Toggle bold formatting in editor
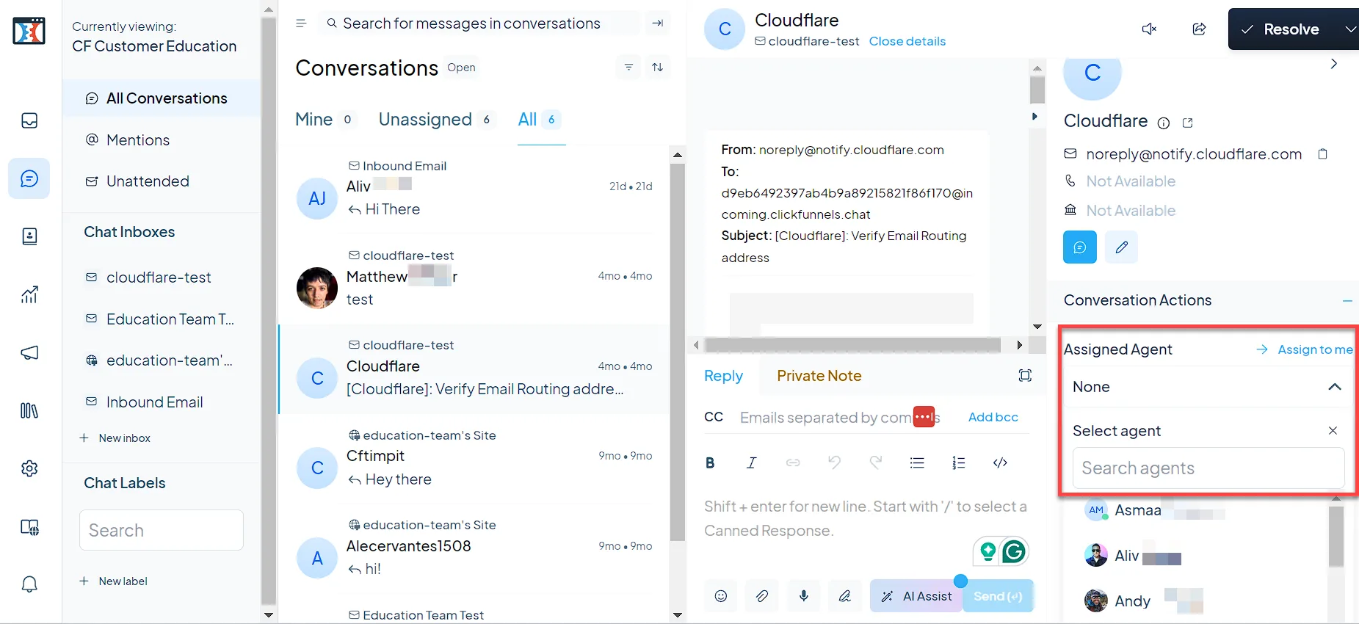 click(710, 462)
